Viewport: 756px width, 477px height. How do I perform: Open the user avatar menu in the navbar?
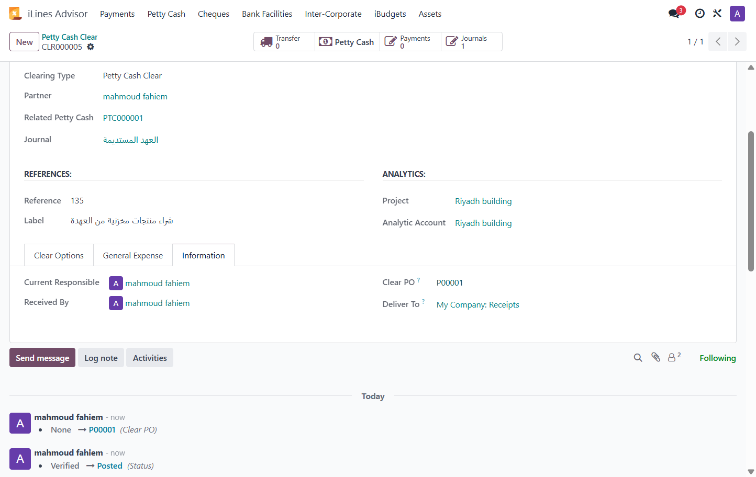point(737,14)
